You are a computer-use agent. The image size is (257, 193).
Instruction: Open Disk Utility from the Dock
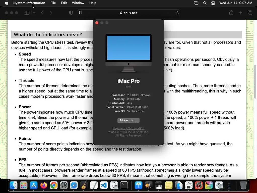click(x=114, y=185)
